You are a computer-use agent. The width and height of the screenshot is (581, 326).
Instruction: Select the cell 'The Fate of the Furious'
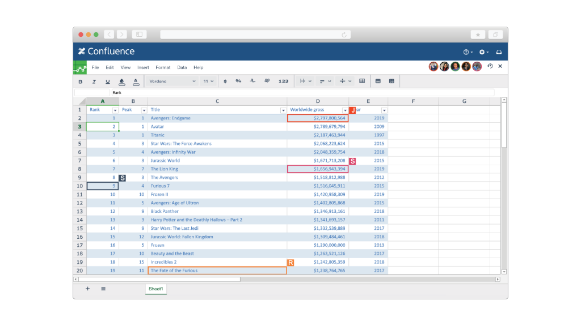pyautogui.click(x=217, y=271)
